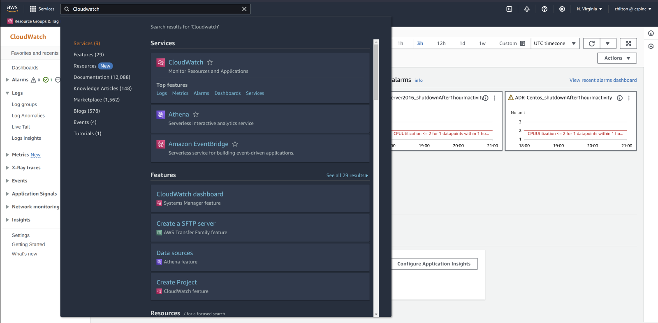Click inside the Cloudwatch search field
This screenshot has height=323, width=658.
tap(155, 9)
